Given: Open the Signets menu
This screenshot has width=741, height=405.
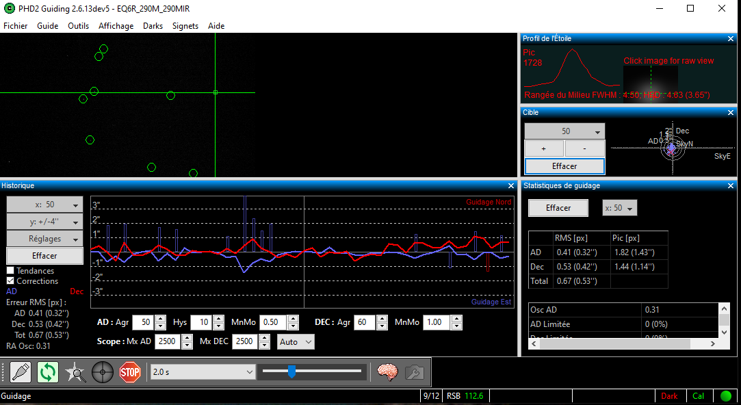Looking at the screenshot, I should pyautogui.click(x=185, y=26).
